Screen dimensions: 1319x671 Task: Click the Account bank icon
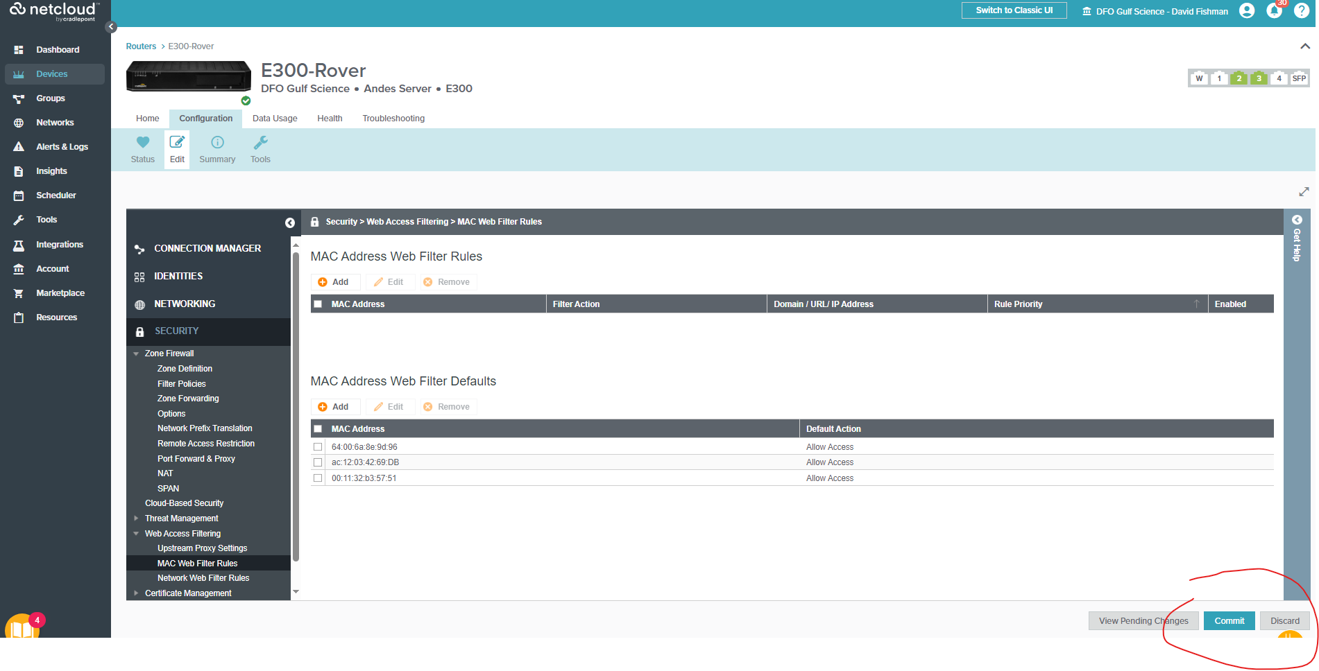click(19, 269)
